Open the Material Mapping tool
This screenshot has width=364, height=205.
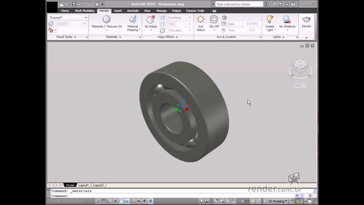tap(133, 23)
